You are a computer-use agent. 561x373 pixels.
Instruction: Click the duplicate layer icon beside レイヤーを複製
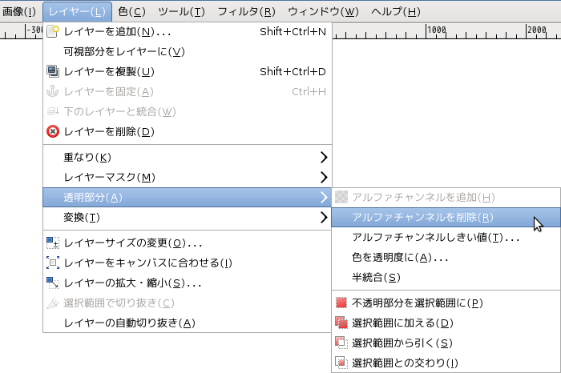53,71
